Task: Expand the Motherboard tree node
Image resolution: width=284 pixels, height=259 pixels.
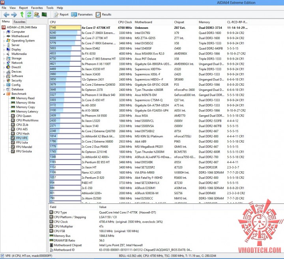Action: point(4,36)
